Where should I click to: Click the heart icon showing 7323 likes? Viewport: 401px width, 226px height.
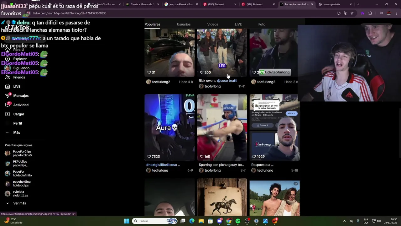149,156
